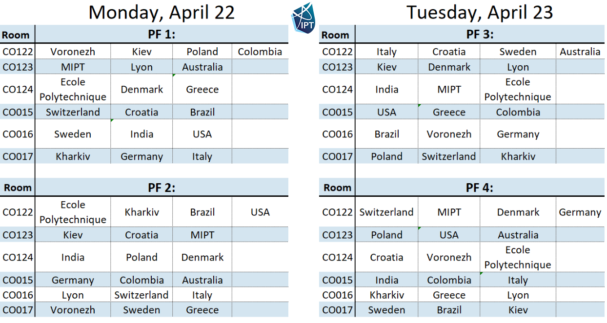Click the Germany cell in PF 4 row CO122
Image resolution: width=607 pixels, height=323 pixels.
point(580,212)
